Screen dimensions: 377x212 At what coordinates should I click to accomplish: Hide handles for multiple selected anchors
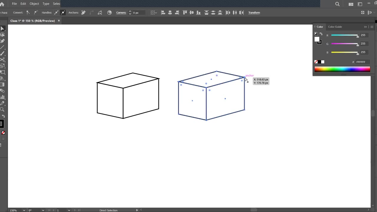[x=63, y=13]
